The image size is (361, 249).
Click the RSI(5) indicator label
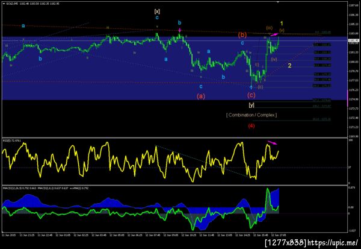coord(11,140)
